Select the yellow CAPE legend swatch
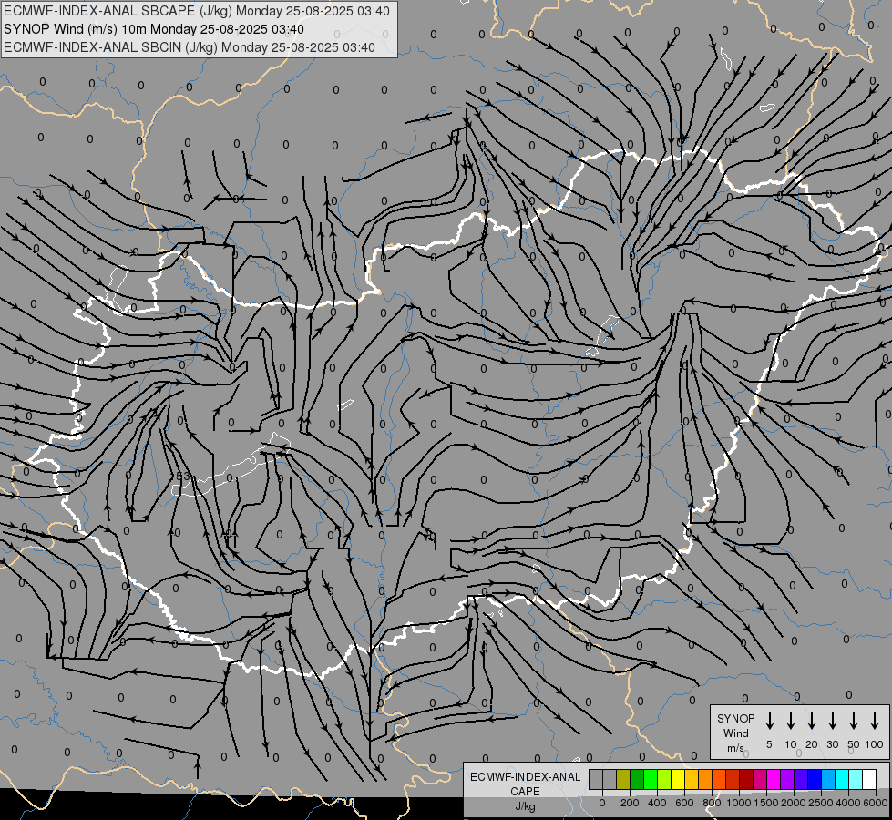Image resolution: width=892 pixels, height=820 pixels. pyautogui.click(x=678, y=779)
